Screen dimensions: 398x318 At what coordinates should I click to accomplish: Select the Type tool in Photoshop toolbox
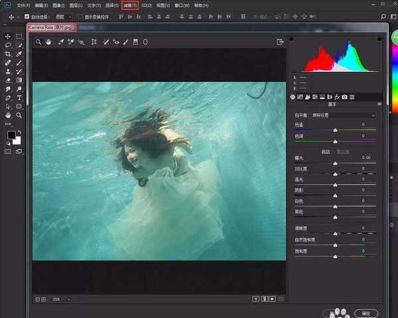(x=19, y=97)
